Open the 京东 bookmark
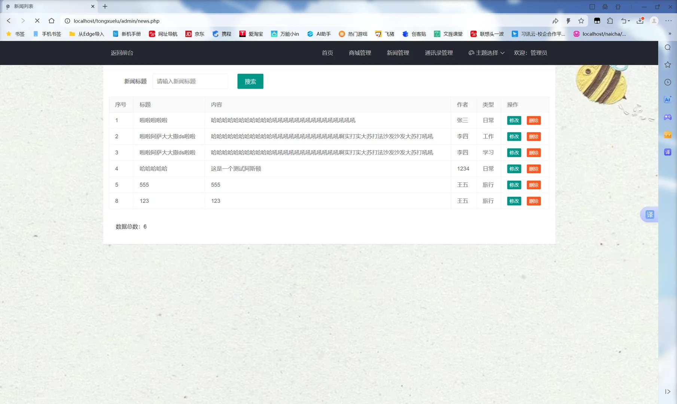 pos(194,34)
